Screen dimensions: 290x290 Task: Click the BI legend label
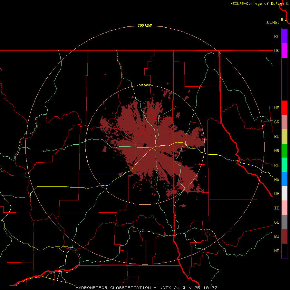click(276, 237)
